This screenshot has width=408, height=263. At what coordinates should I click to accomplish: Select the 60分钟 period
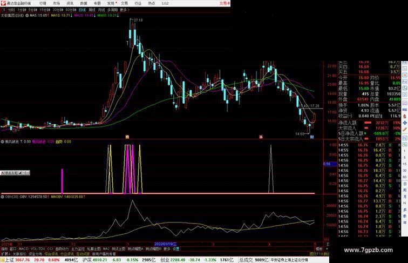tap(71, 10)
